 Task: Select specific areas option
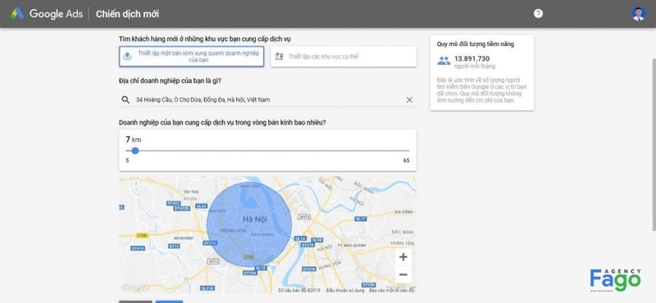point(343,57)
